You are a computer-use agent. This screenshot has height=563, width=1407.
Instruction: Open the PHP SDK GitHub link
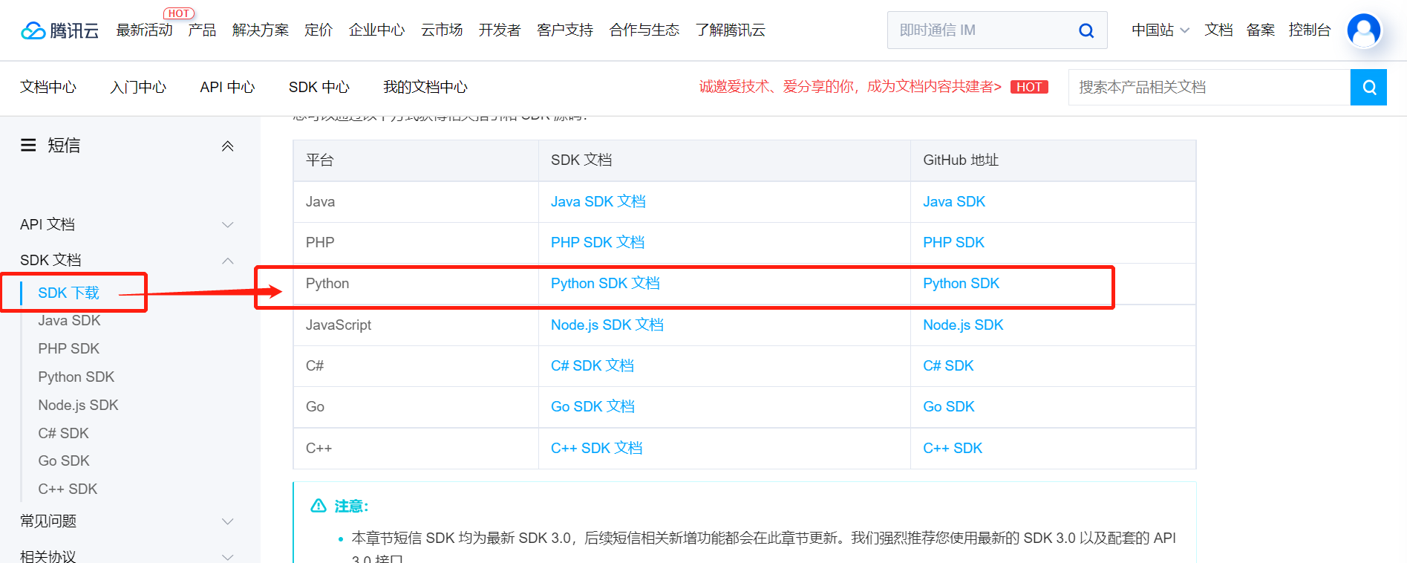[953, 243]
